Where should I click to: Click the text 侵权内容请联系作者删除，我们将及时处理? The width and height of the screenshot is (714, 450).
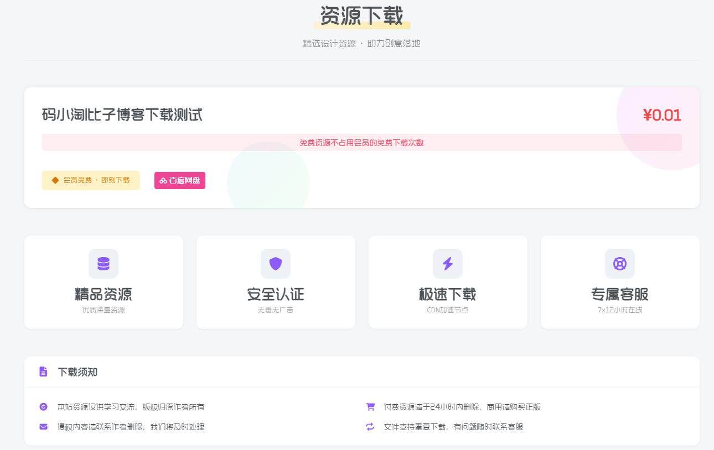click(x=131, y=427)
